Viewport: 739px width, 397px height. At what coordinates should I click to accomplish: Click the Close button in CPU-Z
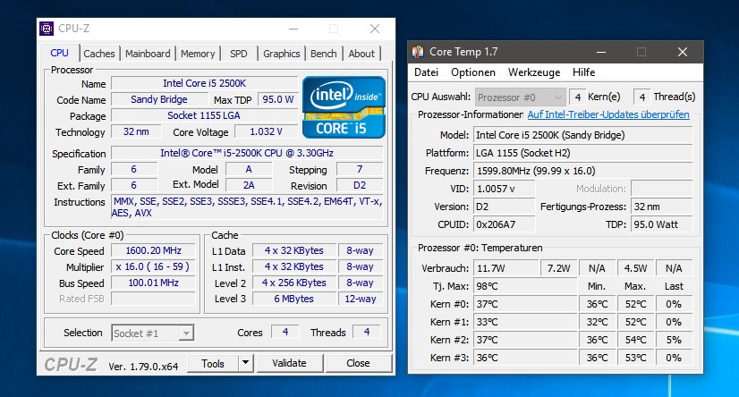tap(358, 364)
